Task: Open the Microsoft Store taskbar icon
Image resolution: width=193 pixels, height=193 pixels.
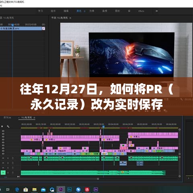Action: click(x=26, y=190)
